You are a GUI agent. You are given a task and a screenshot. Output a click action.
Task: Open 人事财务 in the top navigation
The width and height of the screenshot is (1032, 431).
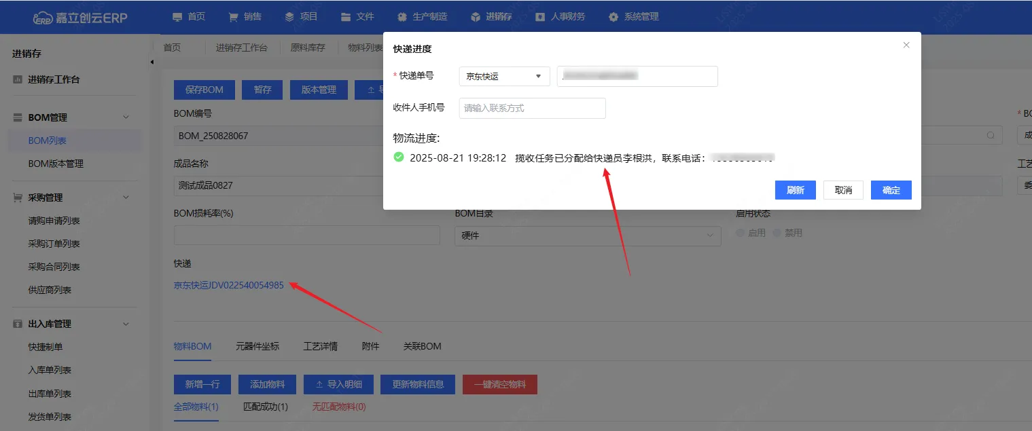pos(560,16)
